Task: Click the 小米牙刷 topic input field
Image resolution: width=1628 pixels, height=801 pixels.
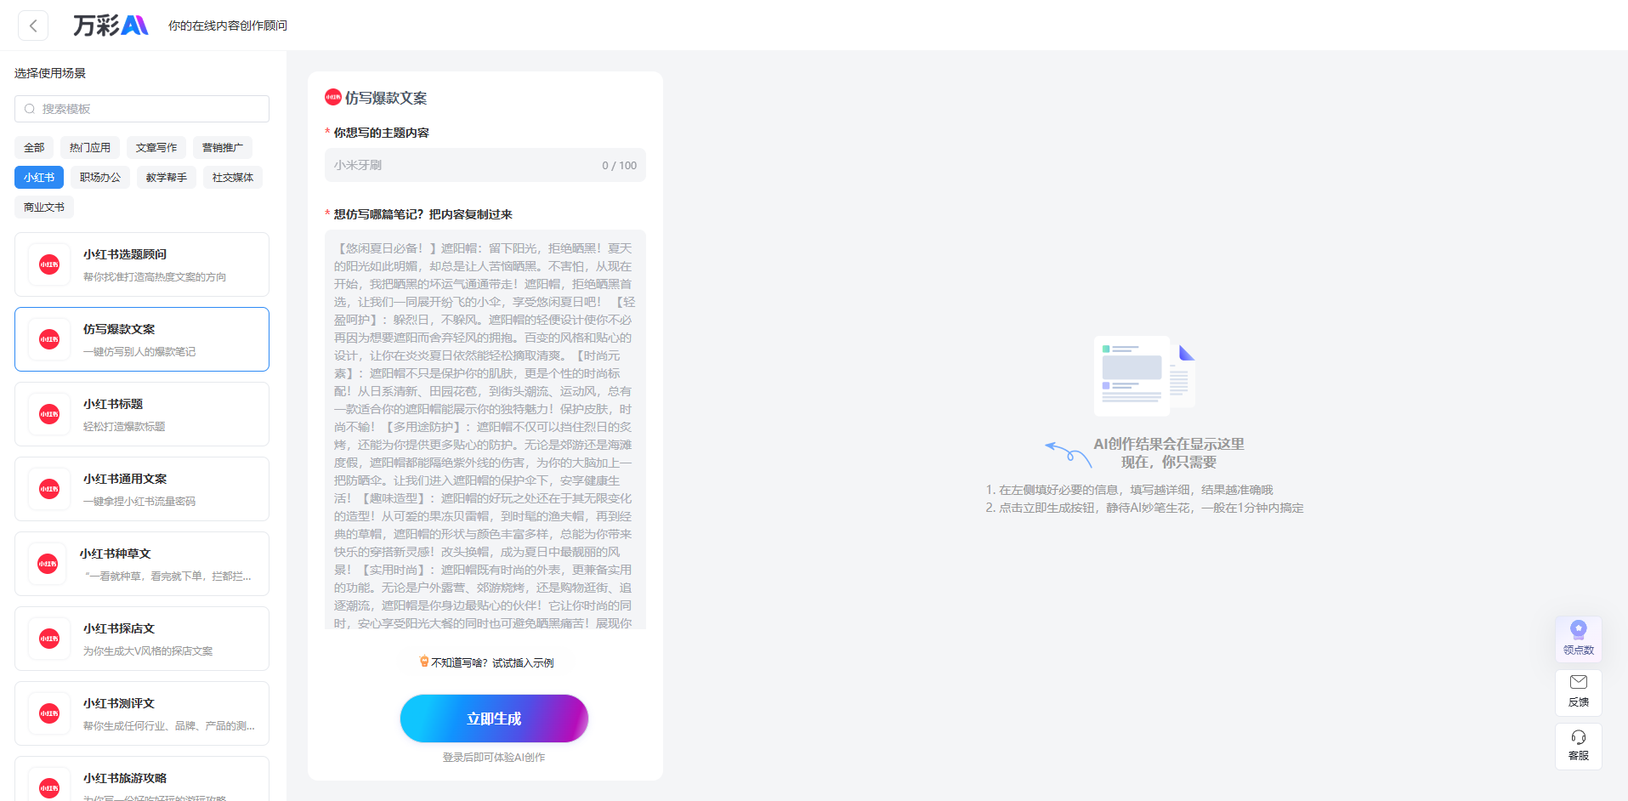Action: point(485,165)
